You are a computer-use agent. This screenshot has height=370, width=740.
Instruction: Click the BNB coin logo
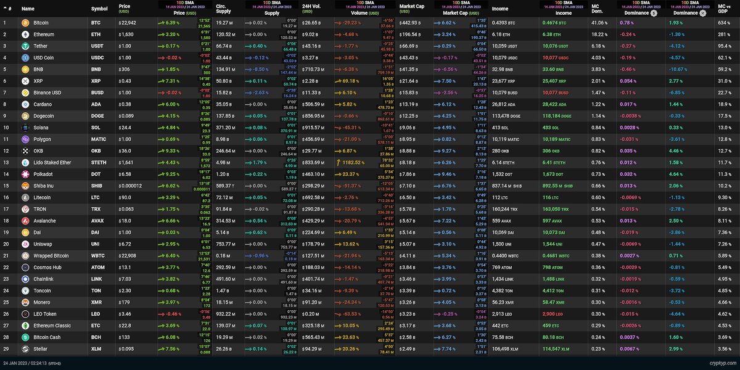pyautogui.click(x=26, y=69)
